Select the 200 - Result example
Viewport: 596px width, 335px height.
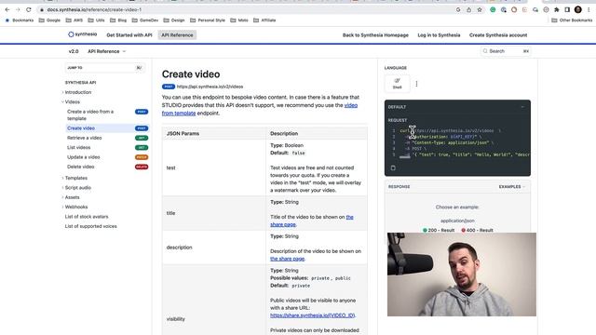439,230
